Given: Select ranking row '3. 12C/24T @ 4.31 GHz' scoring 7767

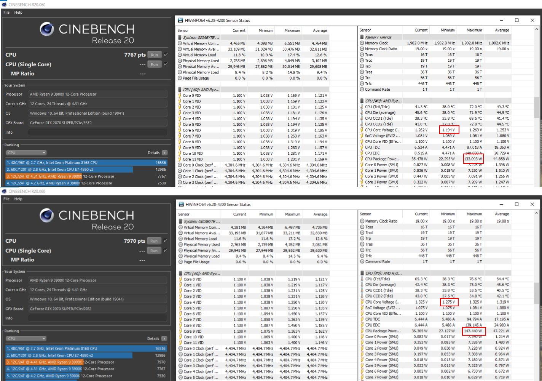Looking at the screenshot, I should click(86, 176).
